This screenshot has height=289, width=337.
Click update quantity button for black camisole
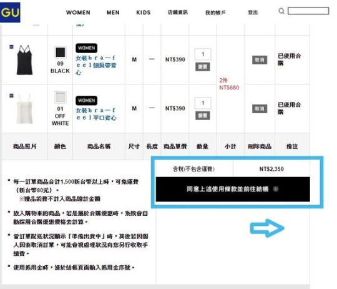tap(203, 67)
